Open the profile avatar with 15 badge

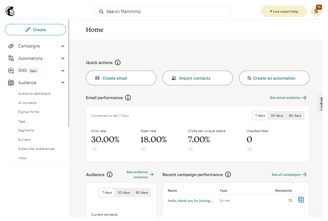pos(316,11)
